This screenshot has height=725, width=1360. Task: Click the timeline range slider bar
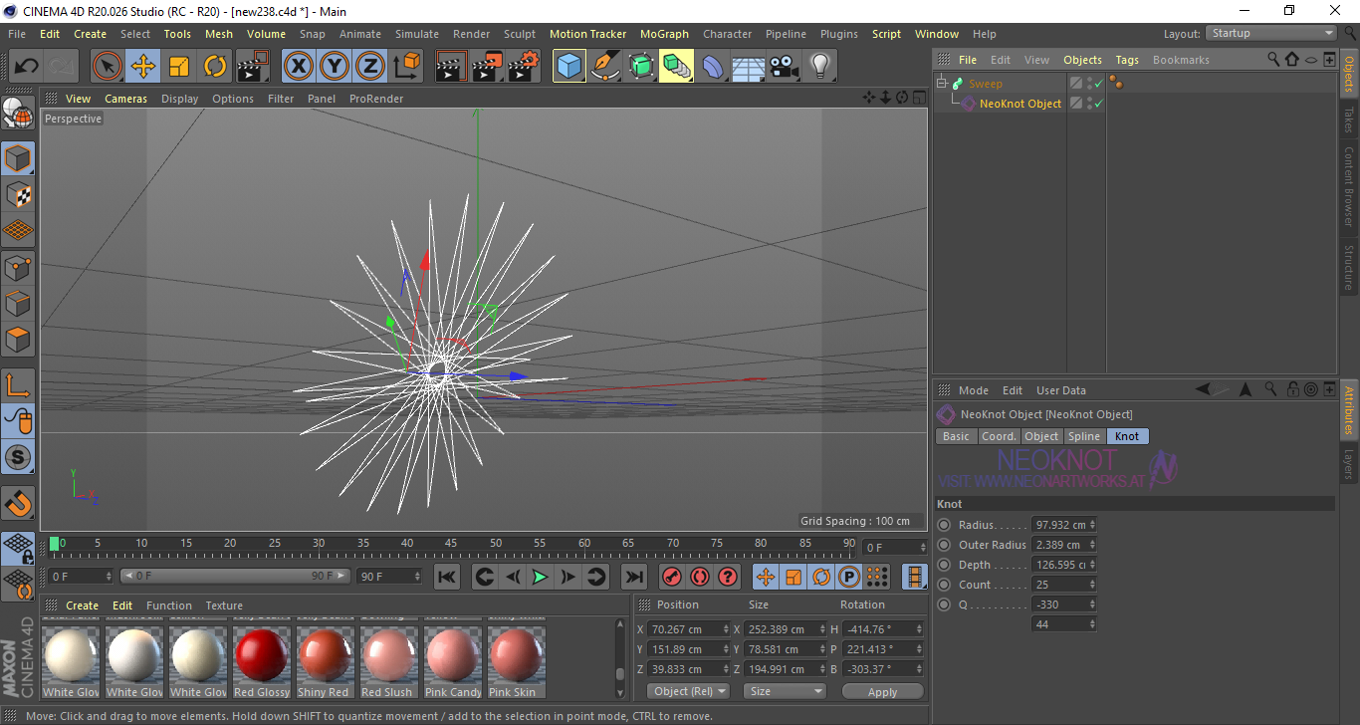(x=235, y=576)
